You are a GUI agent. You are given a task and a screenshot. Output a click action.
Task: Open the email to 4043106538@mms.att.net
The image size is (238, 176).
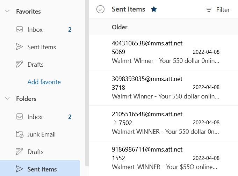tap(164, 52)
